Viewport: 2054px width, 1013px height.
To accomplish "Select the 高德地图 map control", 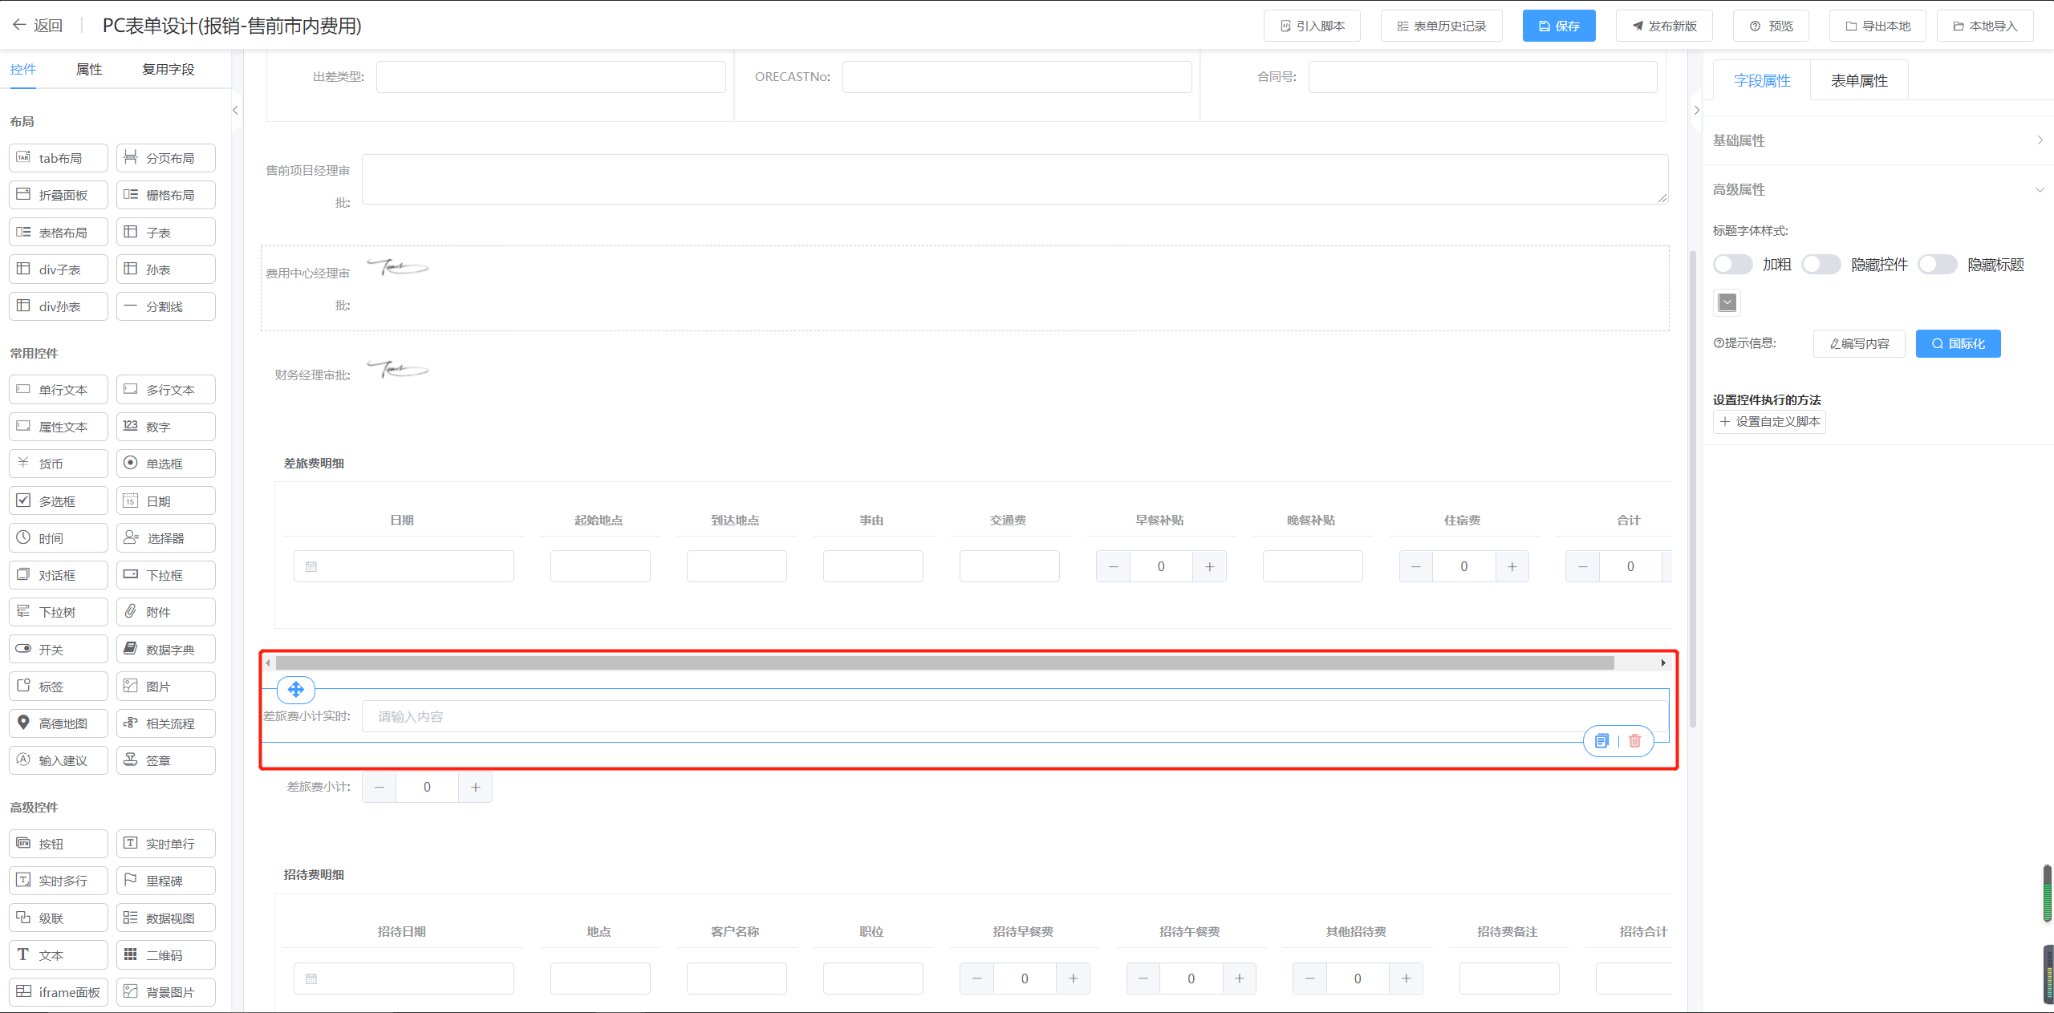I will tap(59, 723).
